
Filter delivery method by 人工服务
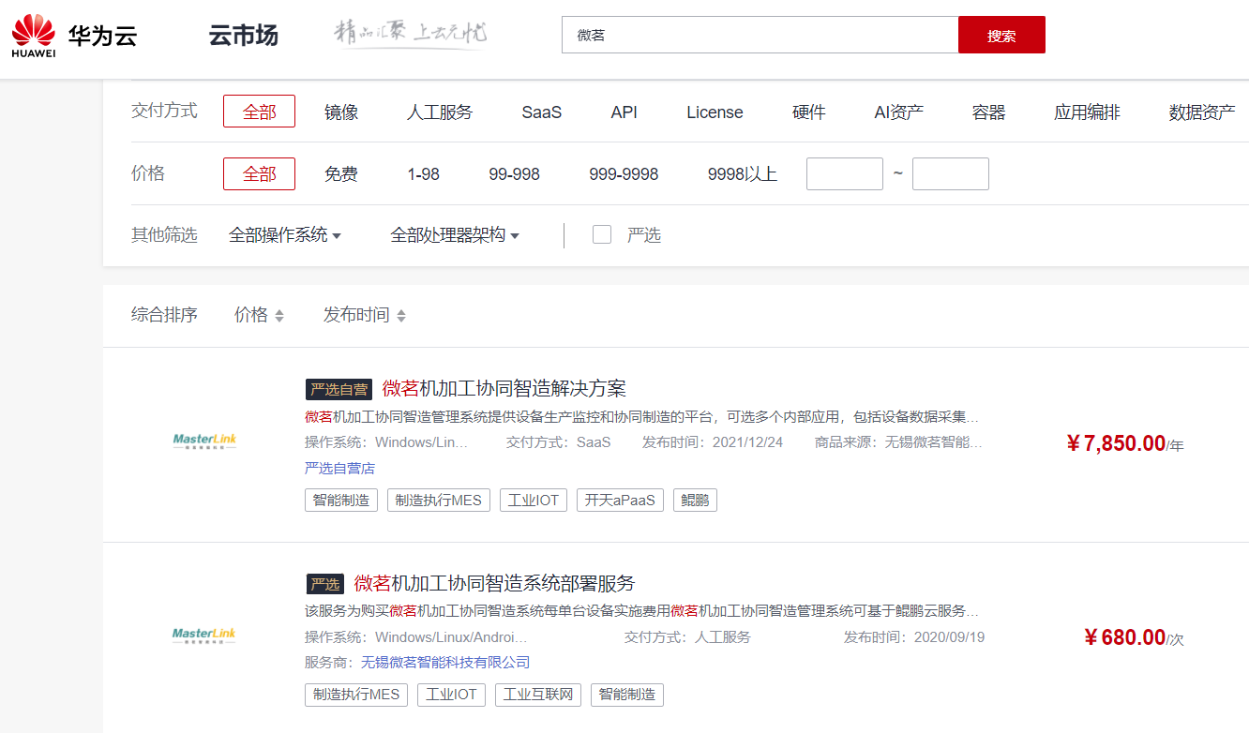(x=440, y=112)
